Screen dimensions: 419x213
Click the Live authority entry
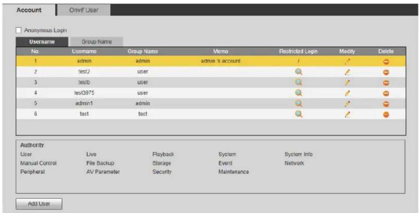click(x=91, y=154)
